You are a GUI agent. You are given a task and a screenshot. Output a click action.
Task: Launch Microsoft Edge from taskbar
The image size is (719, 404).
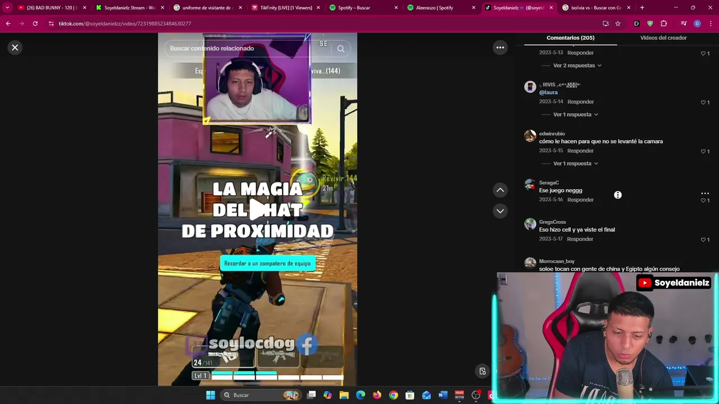pyautogui.click(x=361, y=395)
